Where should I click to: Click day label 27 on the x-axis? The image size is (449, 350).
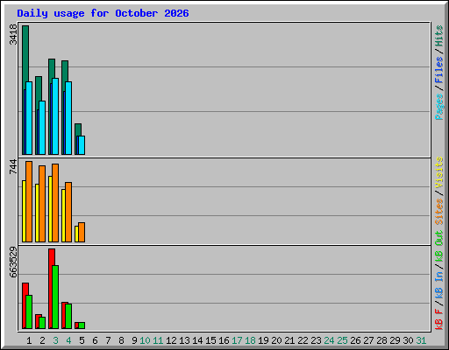pyautogui.click(x=368, y=340)
